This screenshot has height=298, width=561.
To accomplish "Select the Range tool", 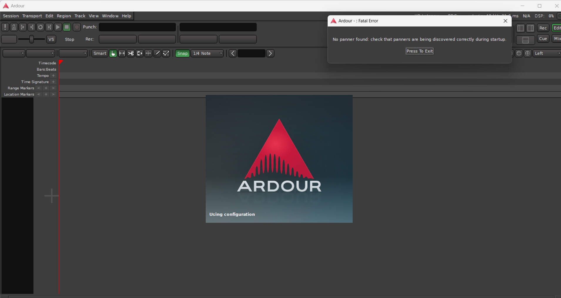I will tap(122, 53).
